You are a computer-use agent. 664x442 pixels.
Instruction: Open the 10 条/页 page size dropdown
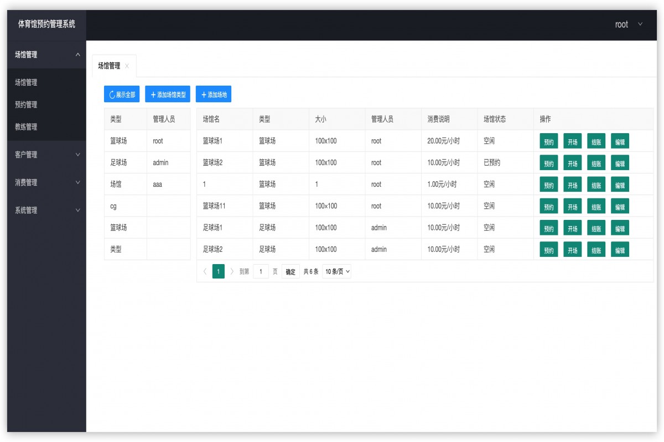[338, 271]
